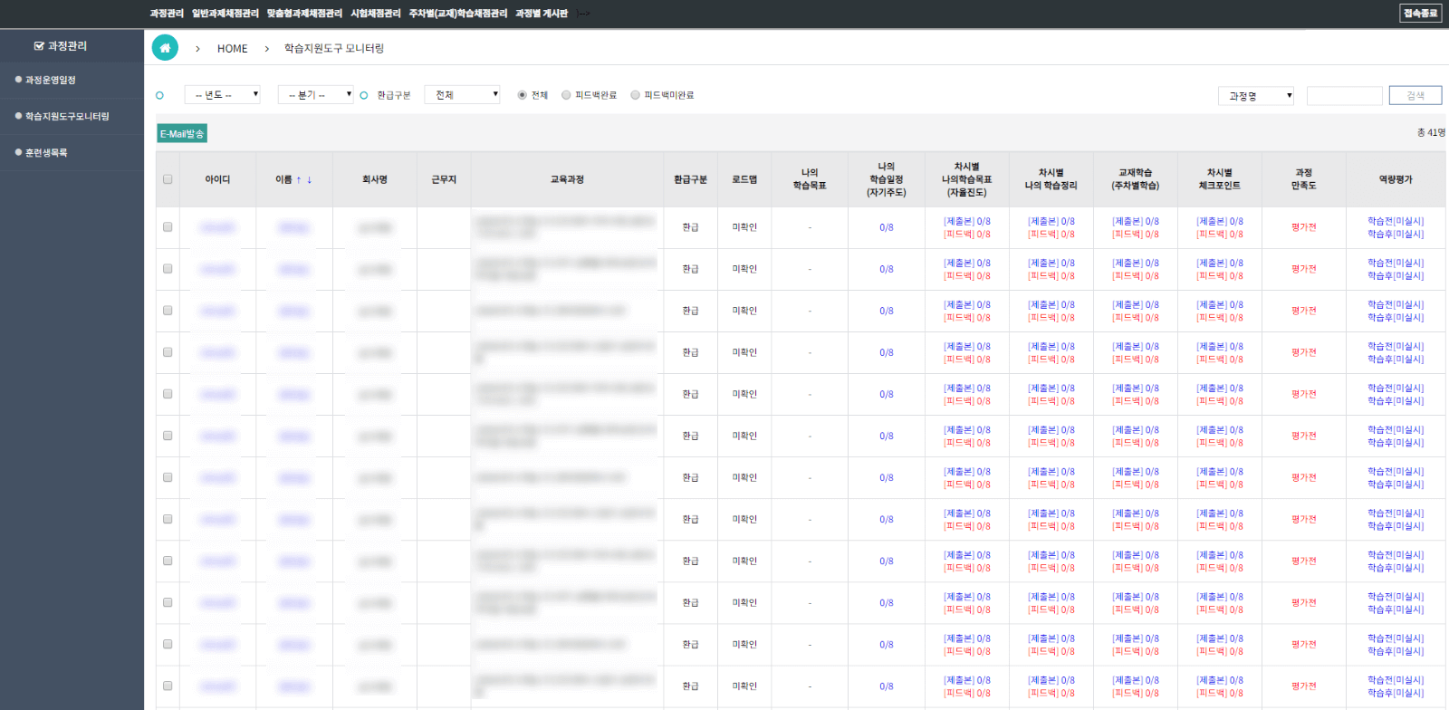Click the 총 41명 total count text

pos(1431,133)
